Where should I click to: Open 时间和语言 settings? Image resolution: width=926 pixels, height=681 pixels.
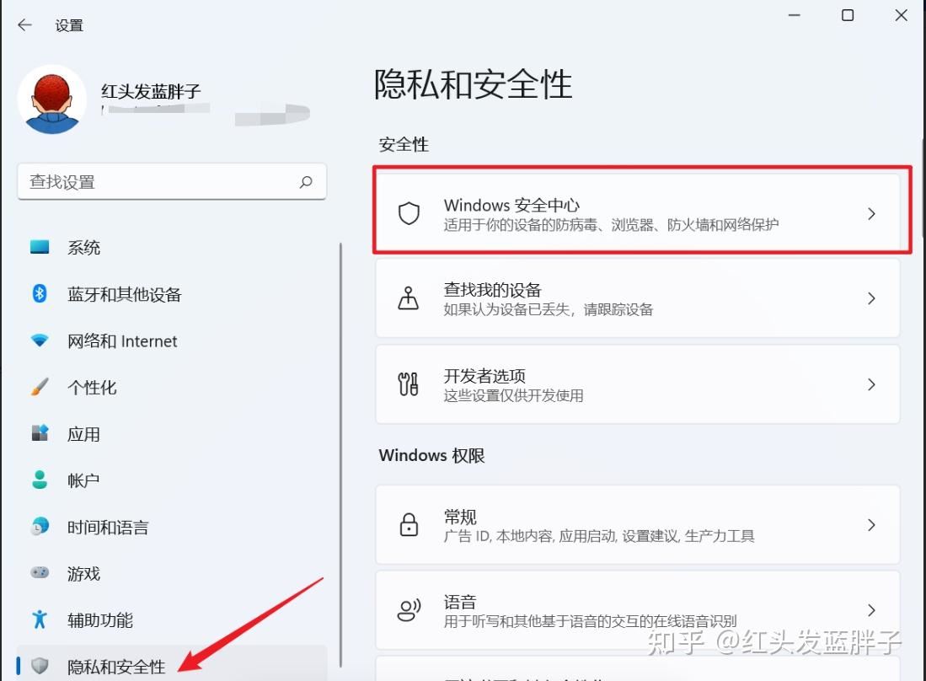point(108,527)
